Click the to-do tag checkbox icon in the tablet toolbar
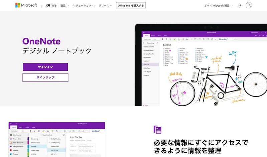 click(x=212, y=39)
